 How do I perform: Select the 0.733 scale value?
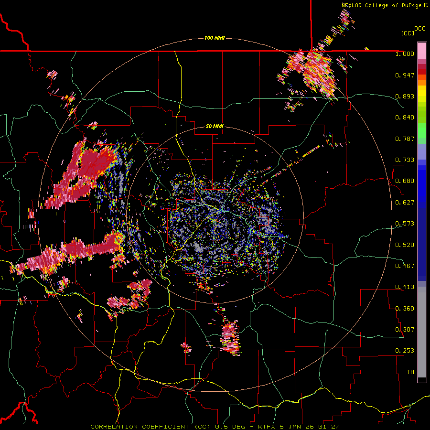click(405, 160)
